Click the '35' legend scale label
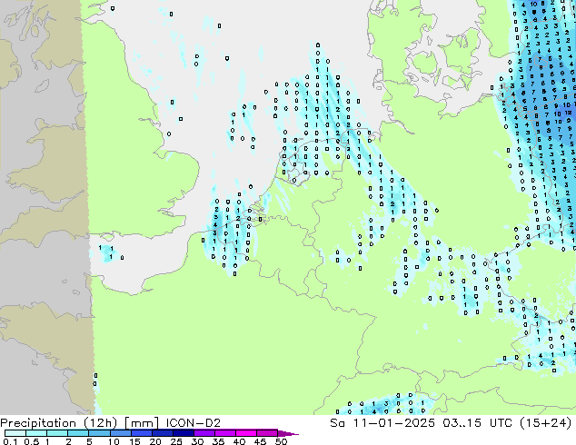The width and height of the screenshot is (576, 445). (x=218, y=441)
